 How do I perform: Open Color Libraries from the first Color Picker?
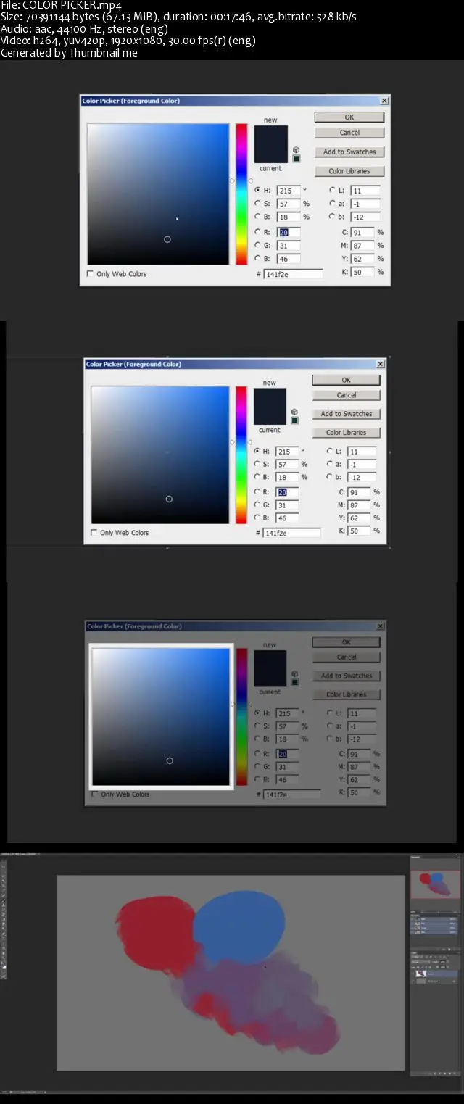pos(349,171)
